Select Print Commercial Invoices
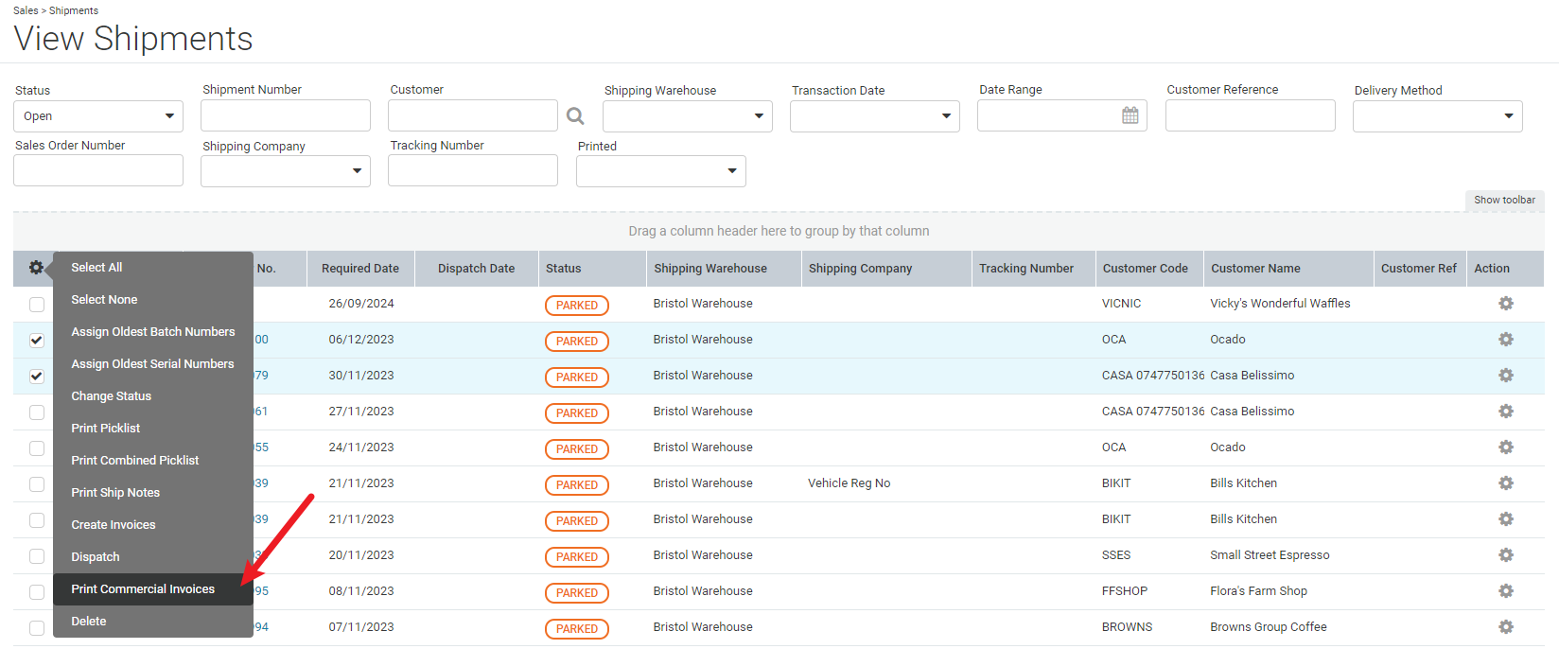1559x649 pixels. [153, 589]
